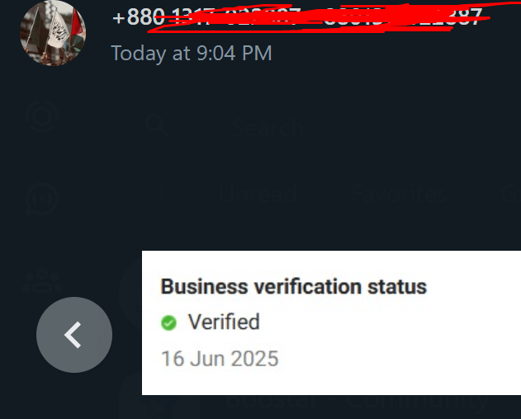Click the green Verified checkmark icon
521x419 pixels.
click(168, 322)
